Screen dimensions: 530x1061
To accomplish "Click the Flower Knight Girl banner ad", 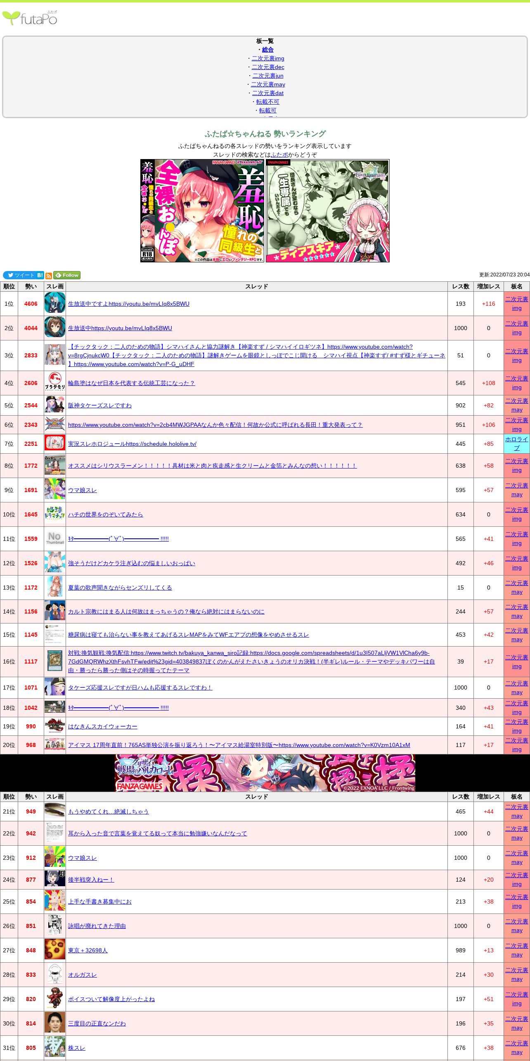I will [x=328, y=211].
